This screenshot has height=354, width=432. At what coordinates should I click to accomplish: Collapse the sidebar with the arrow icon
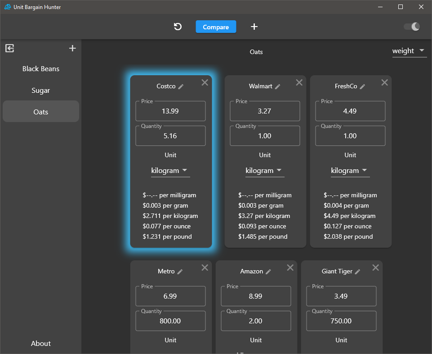9,48
